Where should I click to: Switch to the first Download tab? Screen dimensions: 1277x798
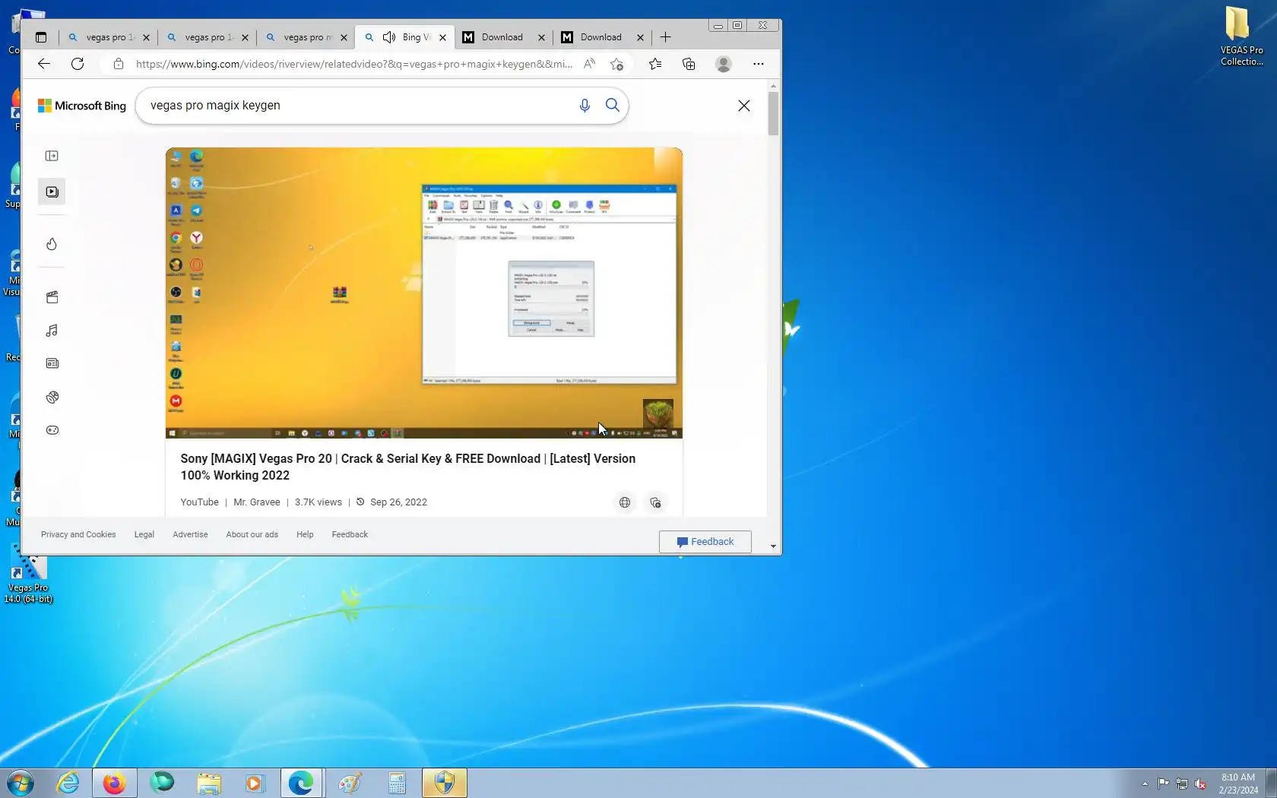[502, 37]
